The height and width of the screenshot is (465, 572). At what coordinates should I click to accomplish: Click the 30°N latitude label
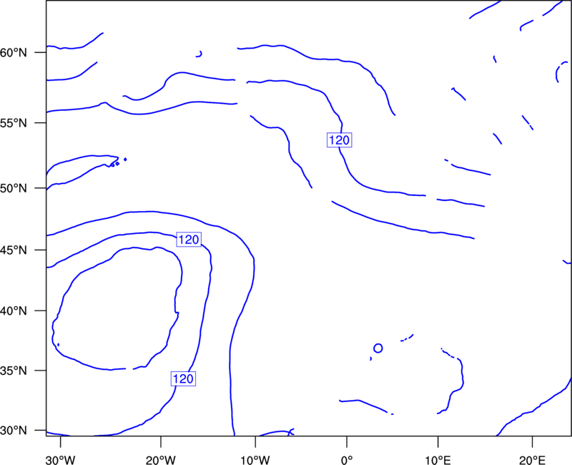[x=14, y=431]
